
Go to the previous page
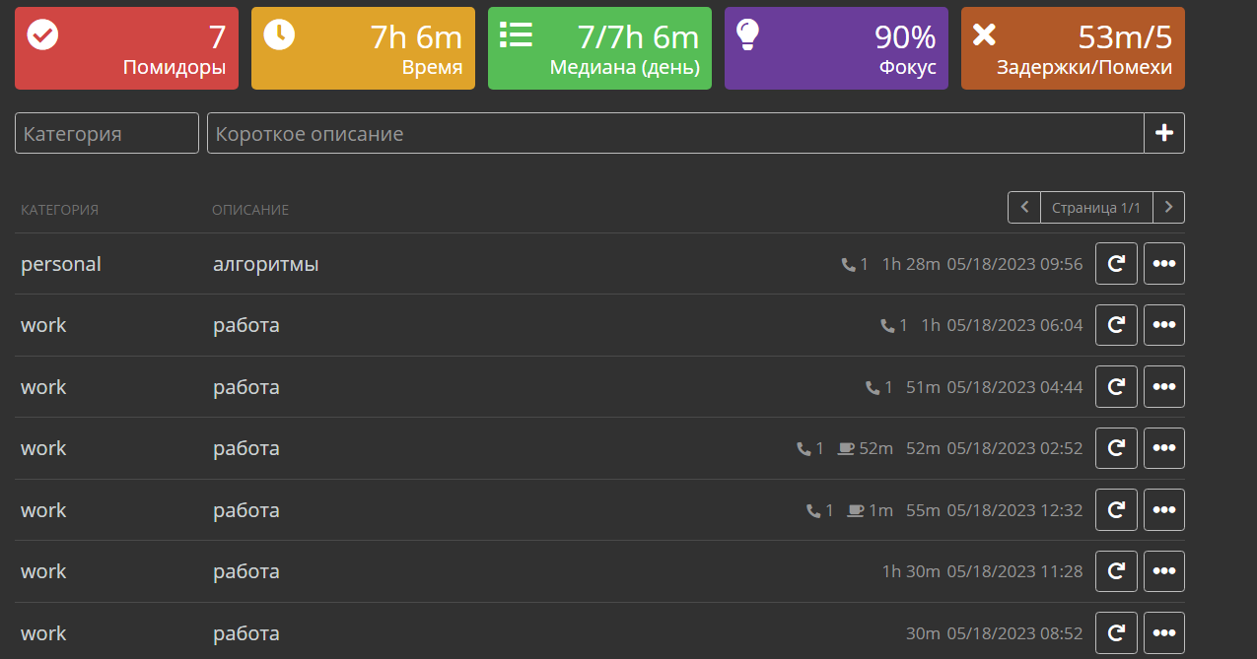[1024, 208]
